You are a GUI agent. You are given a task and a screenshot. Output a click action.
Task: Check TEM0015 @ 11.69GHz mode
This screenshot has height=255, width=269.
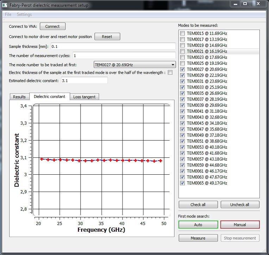click(182, 33)
